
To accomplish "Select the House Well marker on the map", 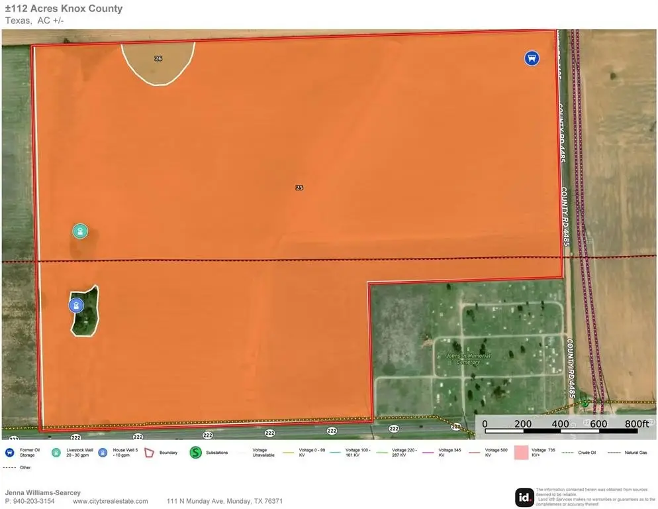I will [x=77, y=306].
